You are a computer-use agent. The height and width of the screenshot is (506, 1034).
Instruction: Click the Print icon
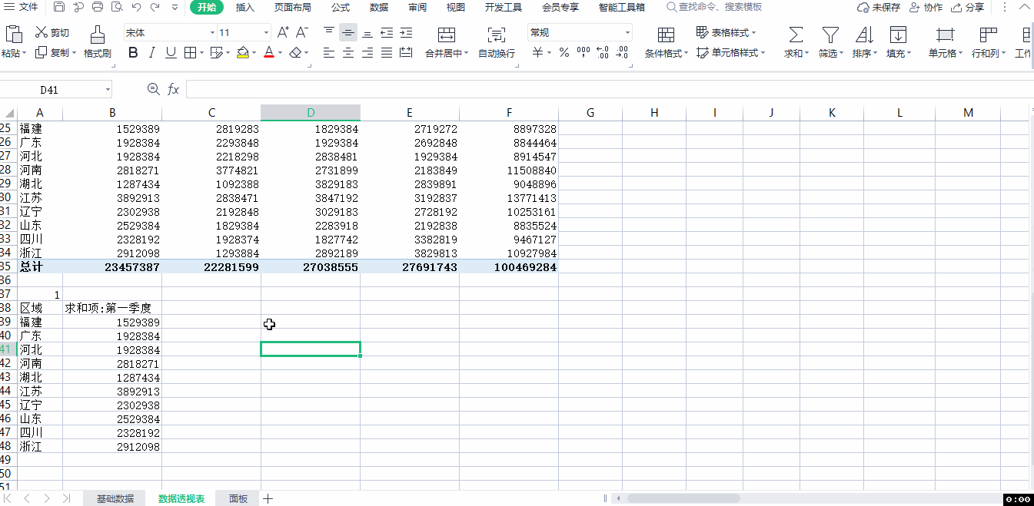(98, 8)
